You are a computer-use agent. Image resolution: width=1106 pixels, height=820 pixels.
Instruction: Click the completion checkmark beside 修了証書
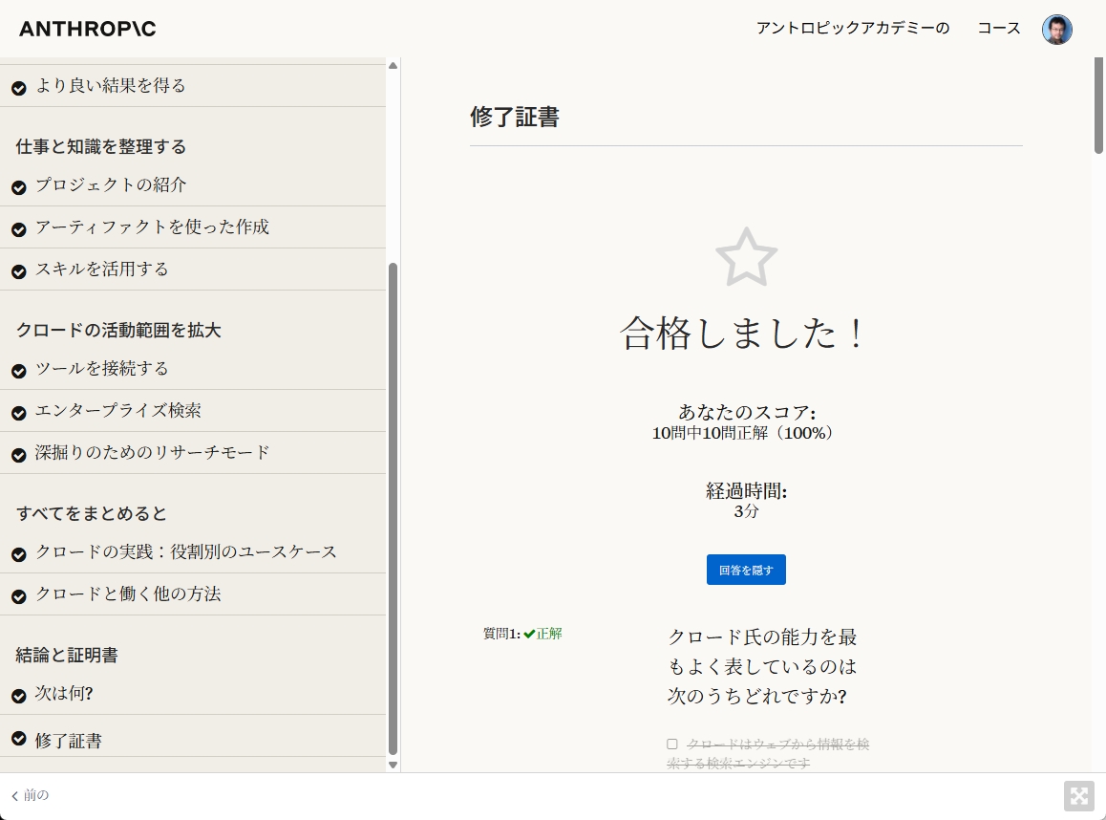(19, 738)
